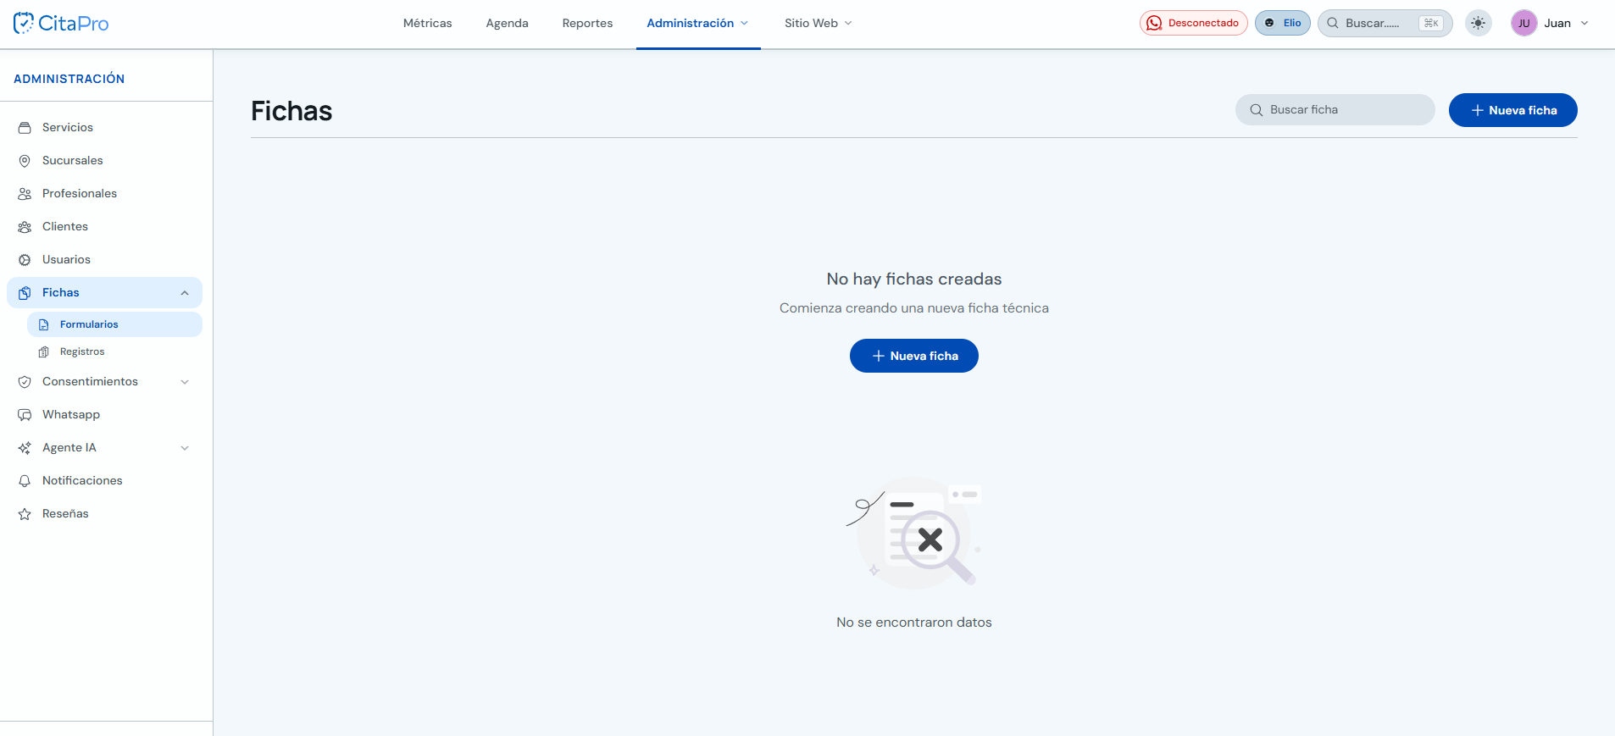
Task: Click the Desconectado status button
Action: tap(1193, 23)
